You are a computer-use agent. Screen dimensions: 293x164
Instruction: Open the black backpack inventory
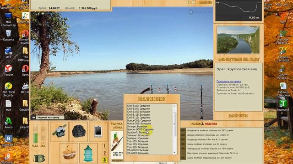(x=79, y=132)
